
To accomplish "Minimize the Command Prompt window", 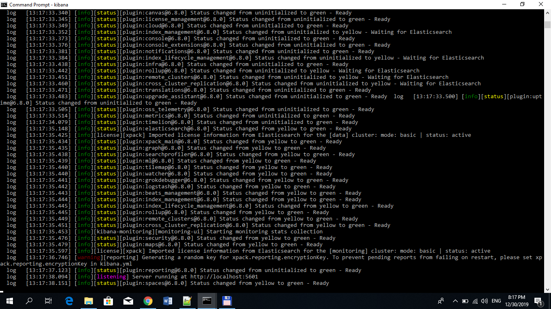I will click(x=504, y=4).
